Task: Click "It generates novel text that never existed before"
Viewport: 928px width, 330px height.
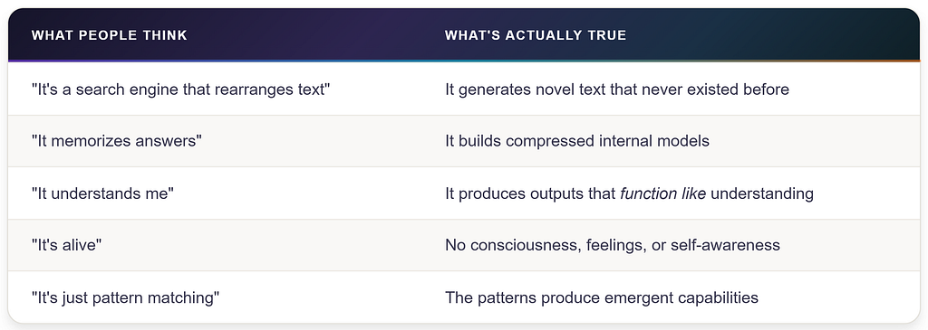Action: [x=617, y=90]
